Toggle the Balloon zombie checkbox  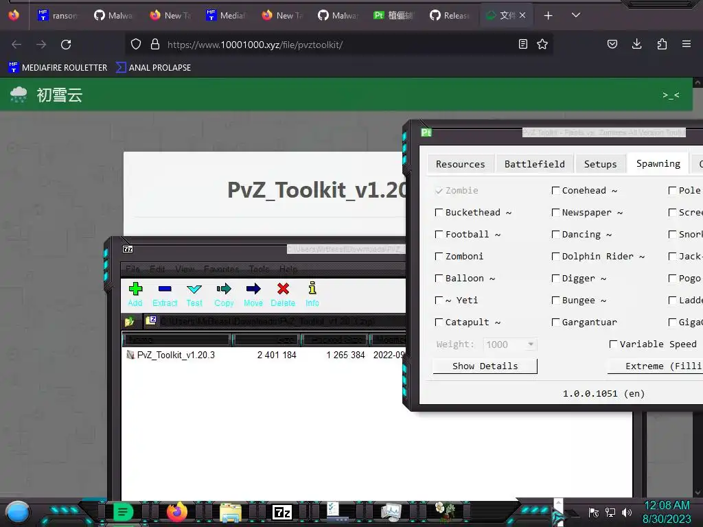pyautogui.click(x=439, y=279)
